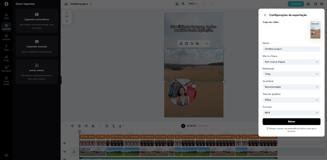
Task: Open the Formato MP4 dropdown
Action: click(291, 113)
